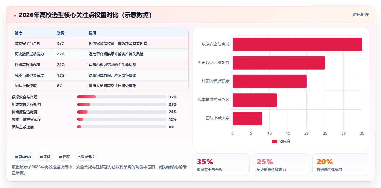Select the 进度 tag chip
Screen dimensions: 381x188
click(x=64, y=157)
